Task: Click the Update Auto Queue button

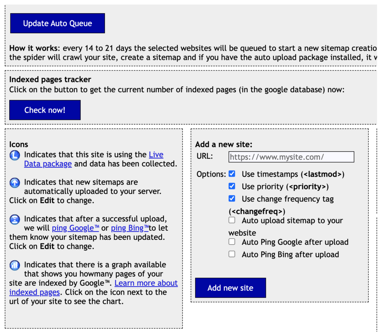Action: [x=57, y=23]
